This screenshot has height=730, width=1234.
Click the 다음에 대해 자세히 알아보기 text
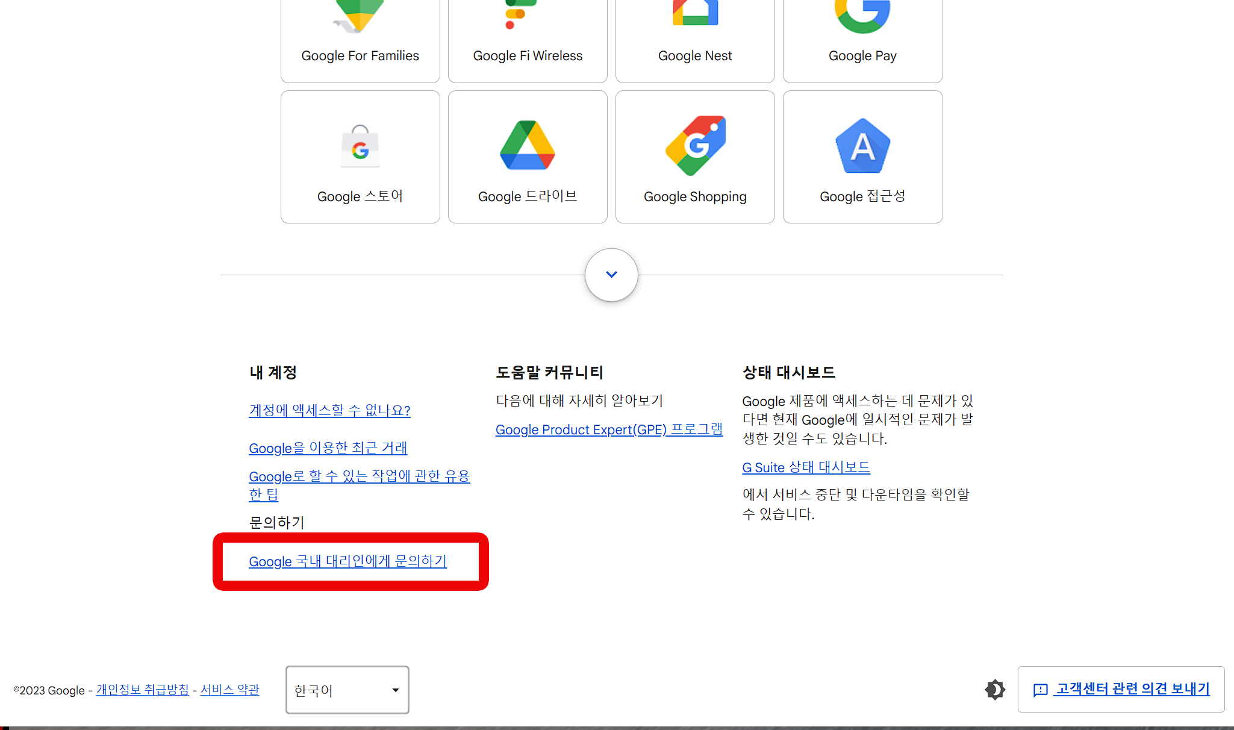579,401
